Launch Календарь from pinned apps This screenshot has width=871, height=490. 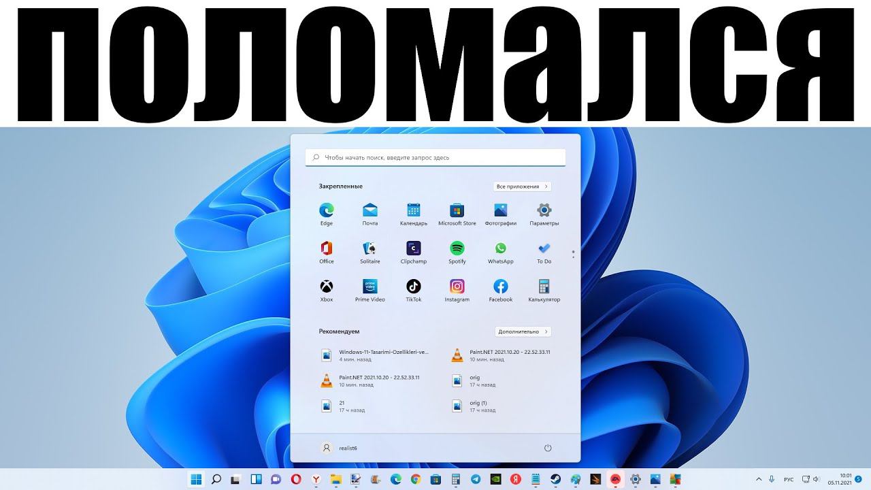tap(414, 214)
